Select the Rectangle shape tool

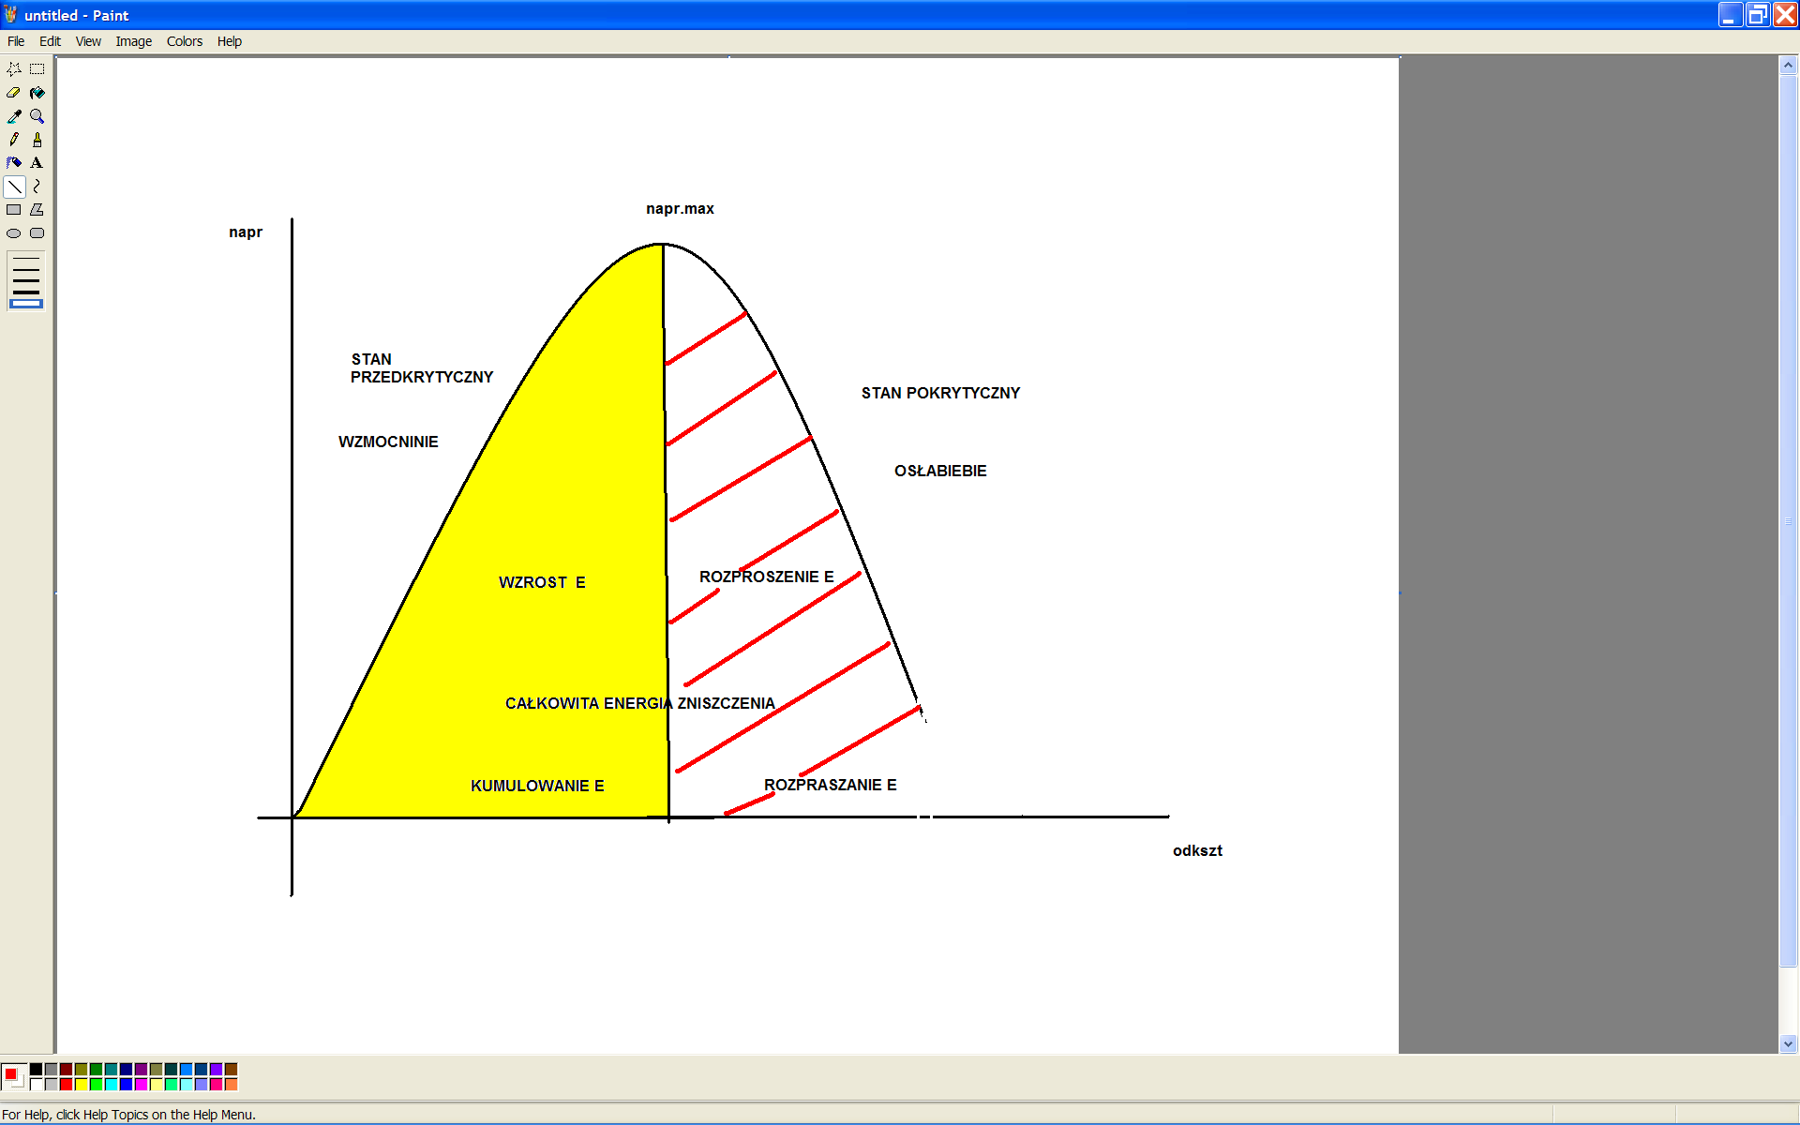[14, 210]
